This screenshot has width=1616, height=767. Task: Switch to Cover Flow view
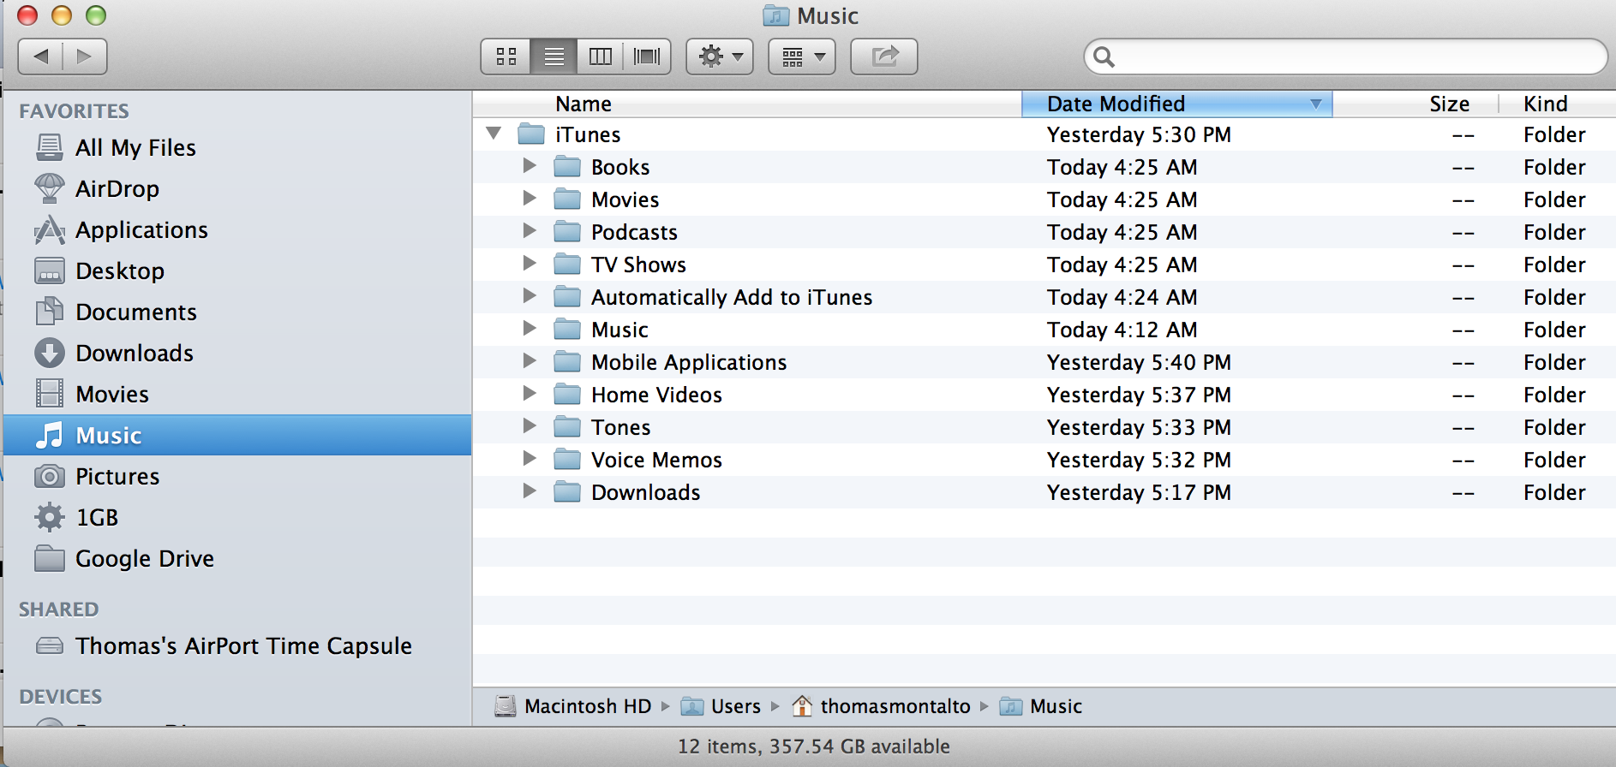(647, 56)
